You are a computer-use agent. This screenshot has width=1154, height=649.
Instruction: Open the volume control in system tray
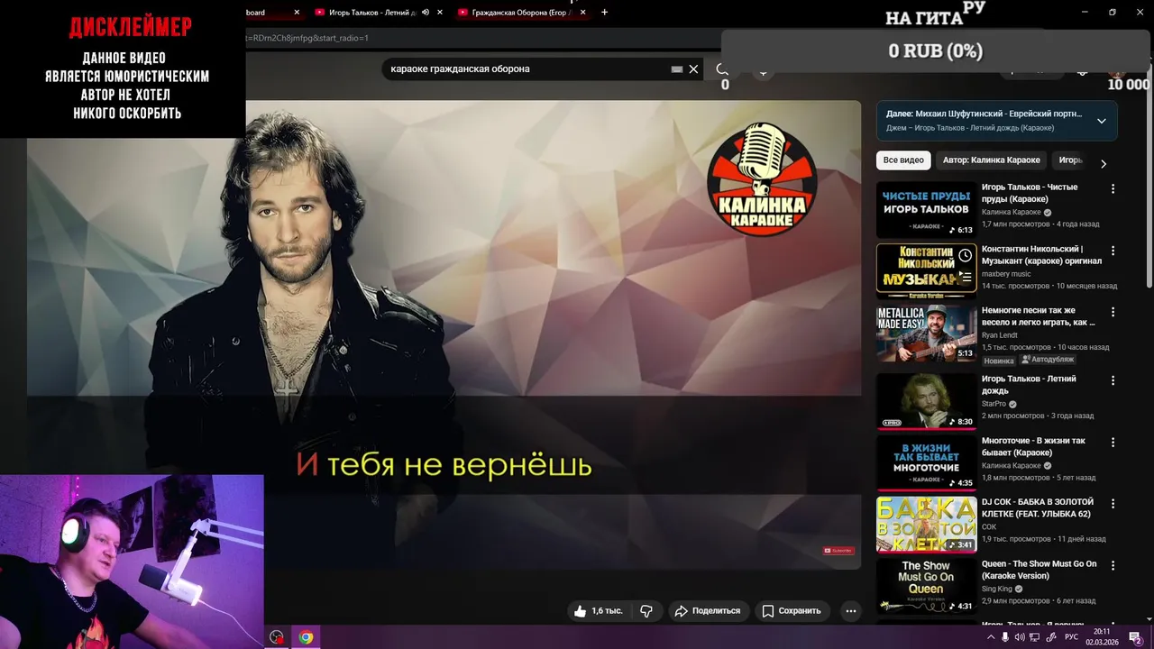1020,637
